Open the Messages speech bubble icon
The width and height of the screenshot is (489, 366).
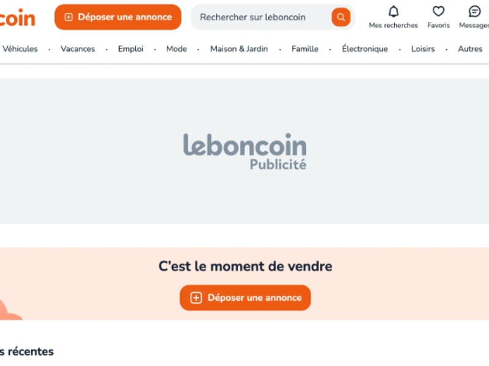(474, 12)
